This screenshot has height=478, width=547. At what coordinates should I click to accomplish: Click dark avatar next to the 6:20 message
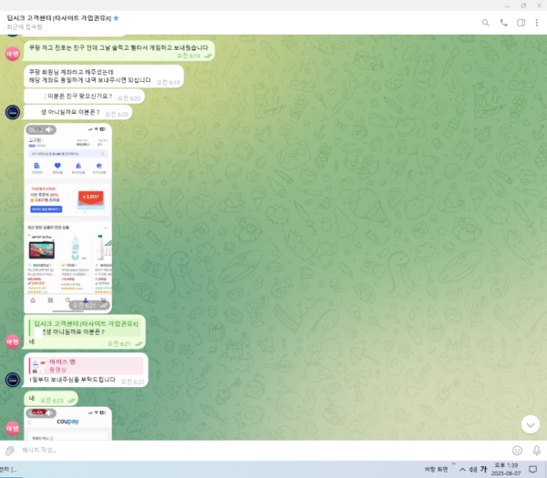tap(13, 113)
